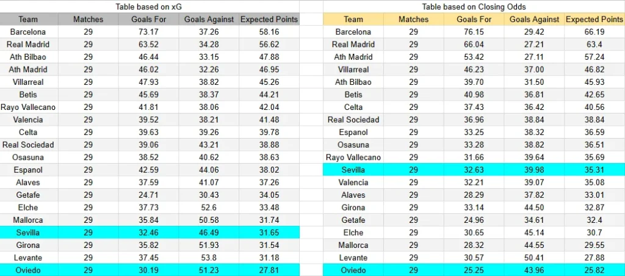Select Oviedo's expected points value 25.82
This screenshot has width=625, height=276.
pos(594,270)
